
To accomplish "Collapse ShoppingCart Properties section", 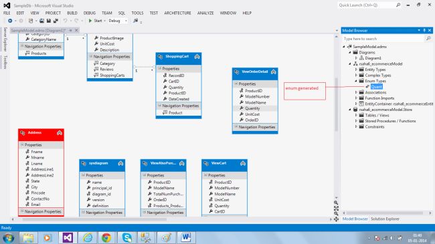I will click(x=159, y=68).
